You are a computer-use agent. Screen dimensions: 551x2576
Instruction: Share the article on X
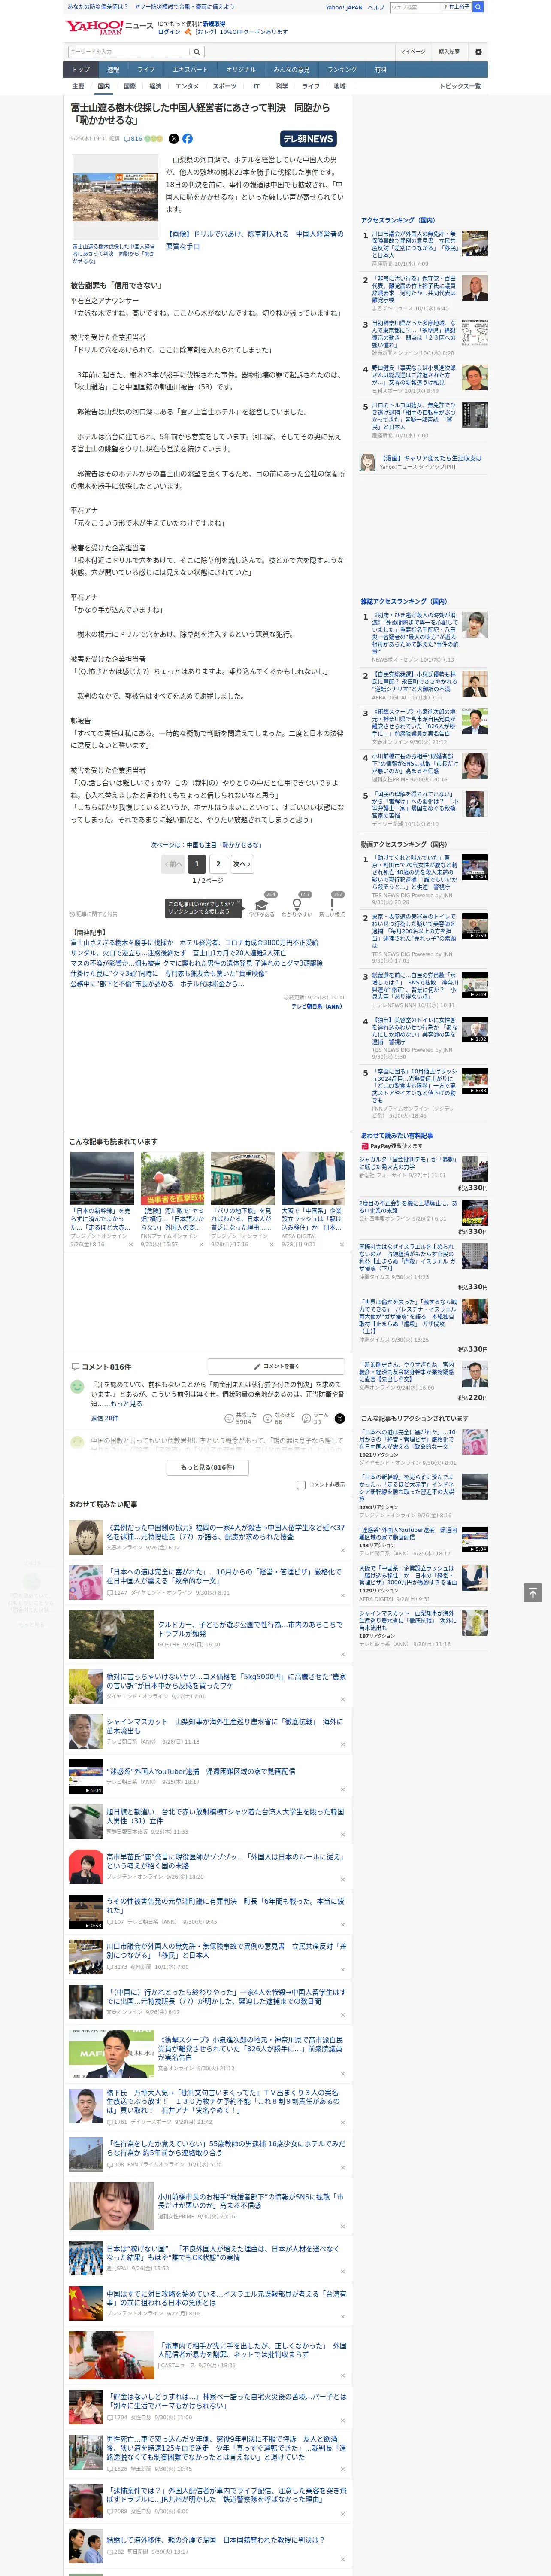pos(174,139)
